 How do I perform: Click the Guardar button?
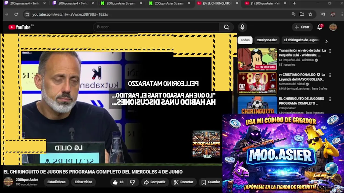tap(211, 182)
